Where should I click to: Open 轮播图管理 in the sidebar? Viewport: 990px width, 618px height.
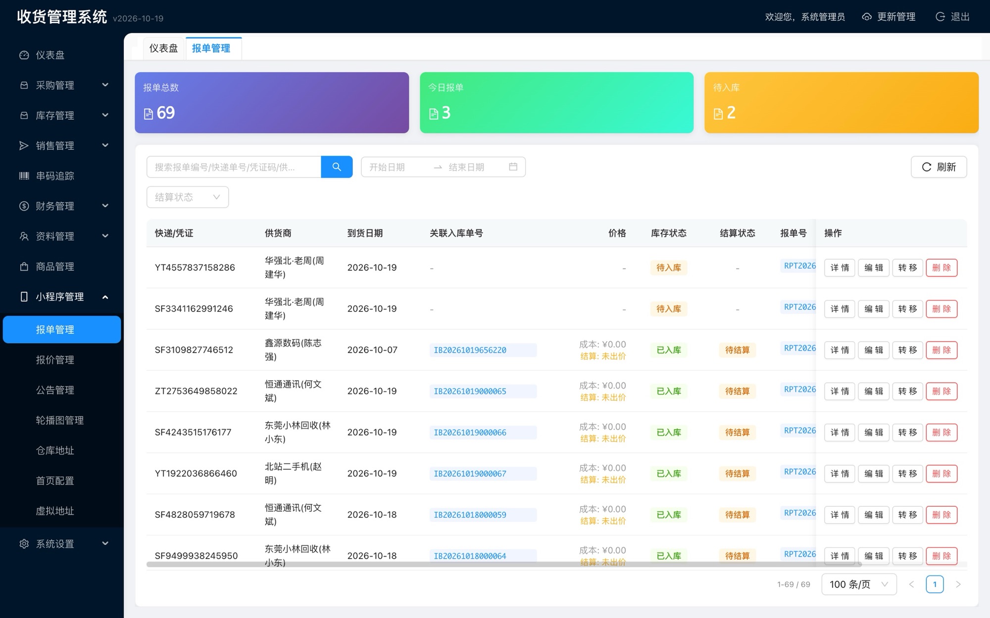(x=62, y=420)
